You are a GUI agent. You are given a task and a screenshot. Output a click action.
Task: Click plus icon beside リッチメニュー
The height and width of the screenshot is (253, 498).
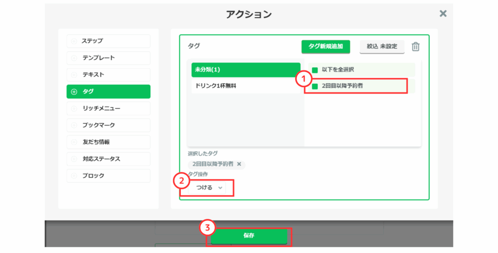[74, 108]
